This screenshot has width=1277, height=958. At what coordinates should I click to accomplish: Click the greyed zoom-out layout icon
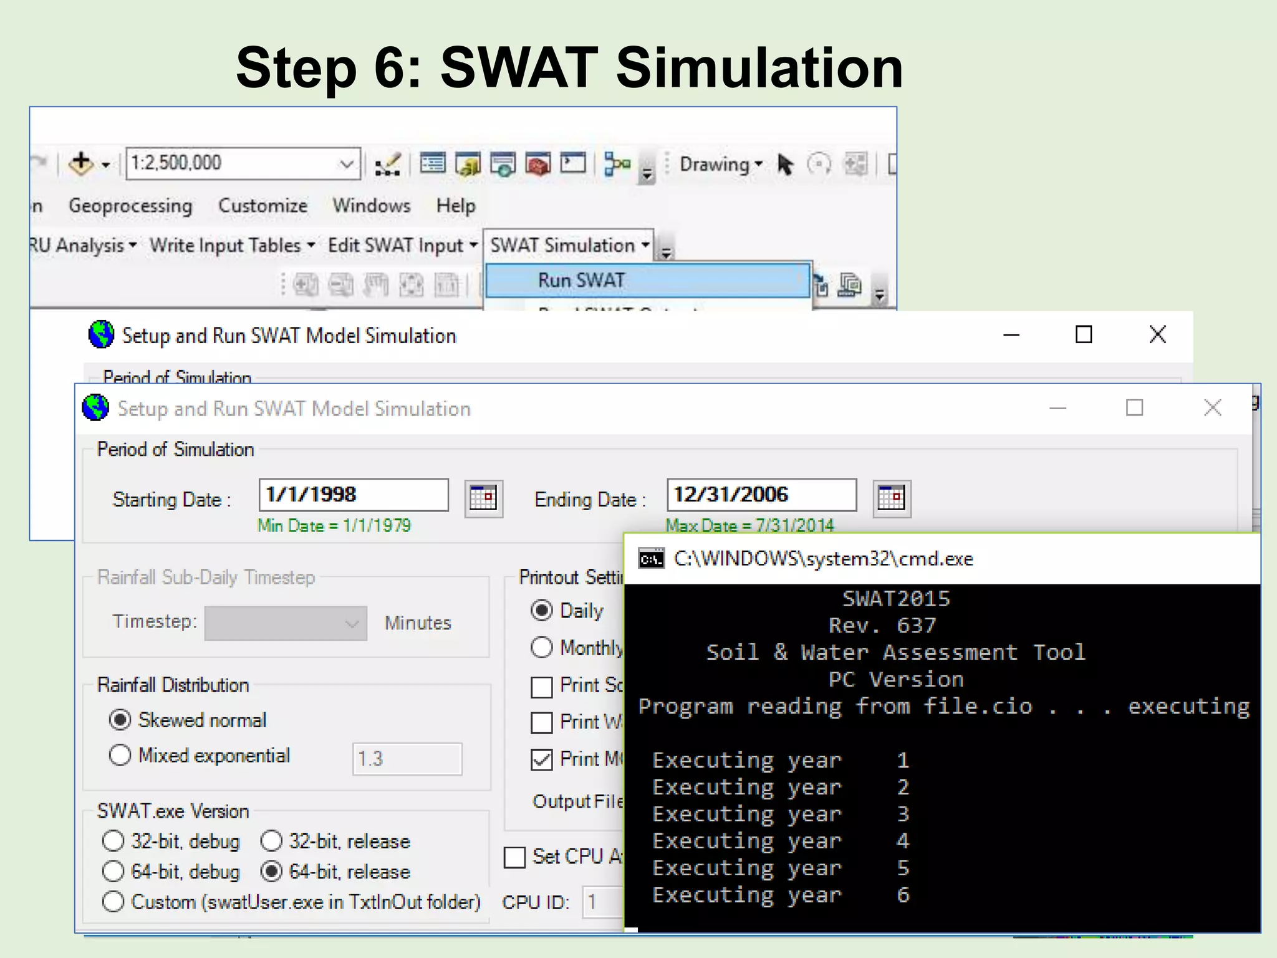[x=340, y=286]
